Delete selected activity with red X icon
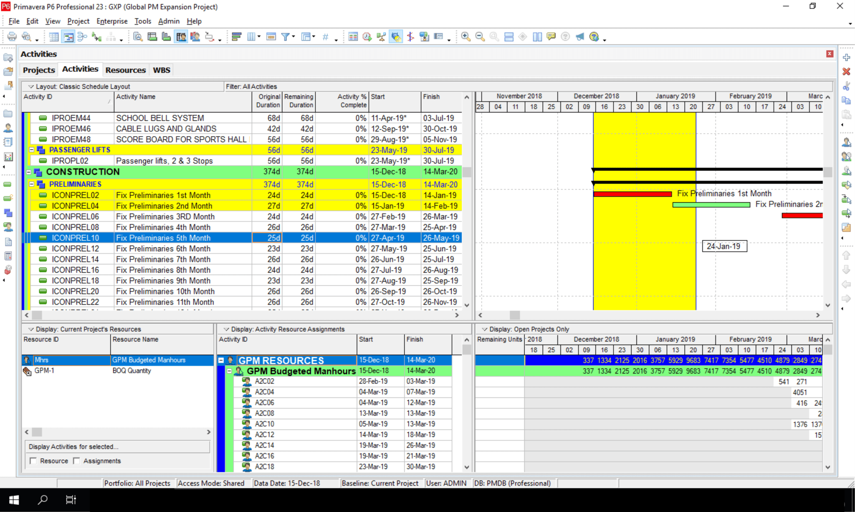 [x=847, y=71]
